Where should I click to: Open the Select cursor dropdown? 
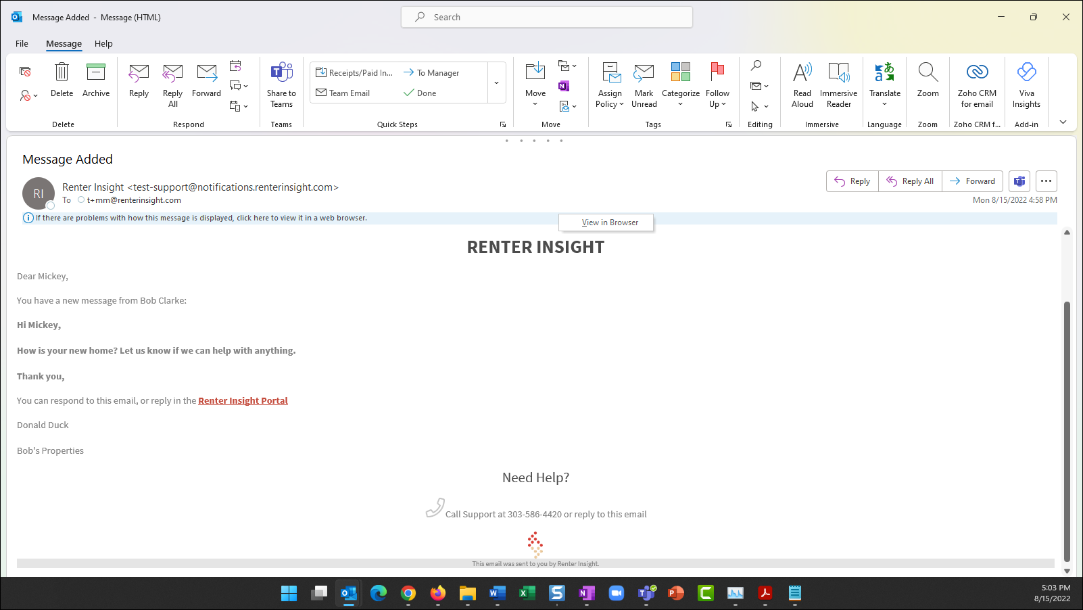click(x=760, y=106)
